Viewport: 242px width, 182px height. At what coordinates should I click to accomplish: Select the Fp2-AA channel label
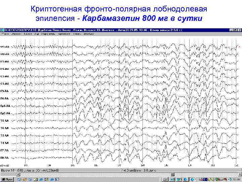(5, 113)
